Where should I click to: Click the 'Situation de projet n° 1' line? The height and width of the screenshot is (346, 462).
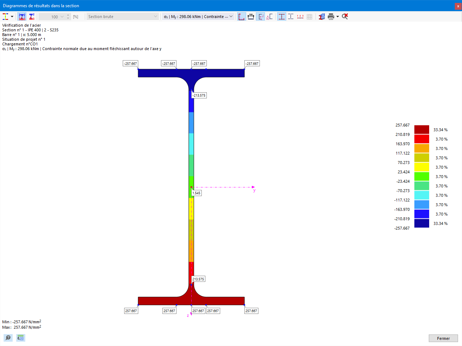pos(24,39)
